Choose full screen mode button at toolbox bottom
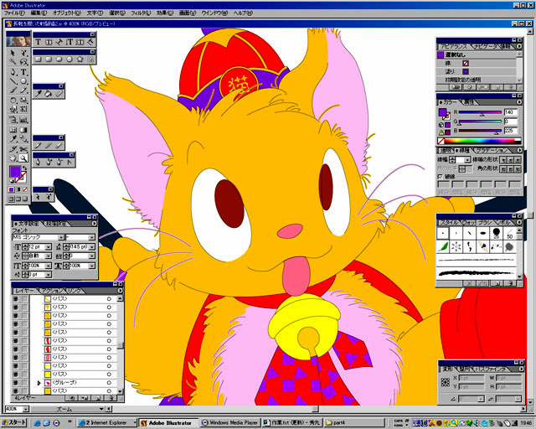This screenshot has height=429, width=536. pos(25,199)
